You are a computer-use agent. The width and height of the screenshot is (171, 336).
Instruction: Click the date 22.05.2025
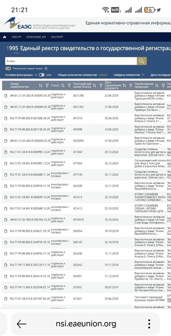tap(112, 96)
